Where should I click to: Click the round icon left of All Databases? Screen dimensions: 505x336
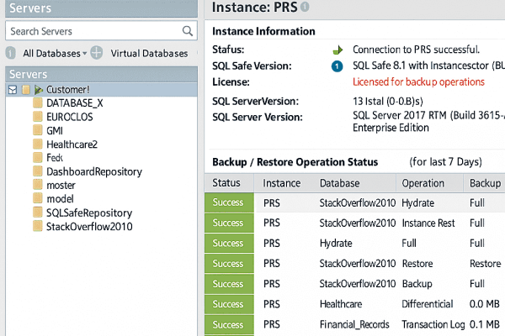(11, 53)
